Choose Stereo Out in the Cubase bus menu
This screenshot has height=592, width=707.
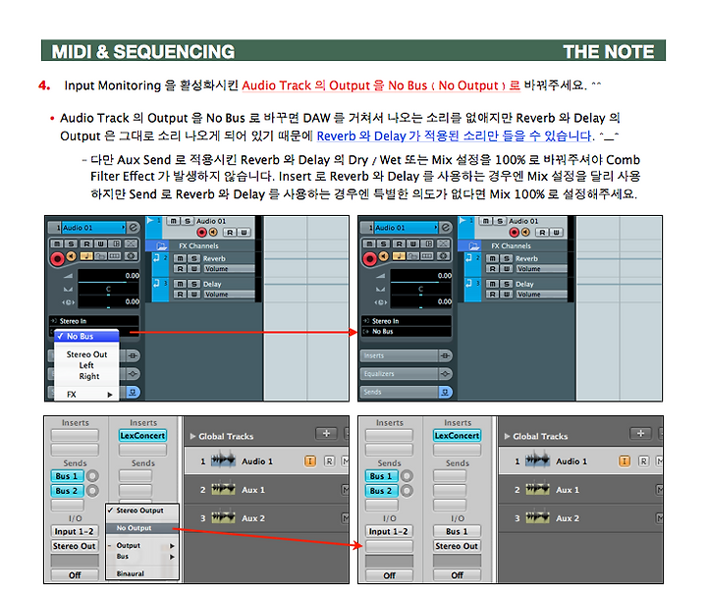pyautogui.click(x=86, y=354)
